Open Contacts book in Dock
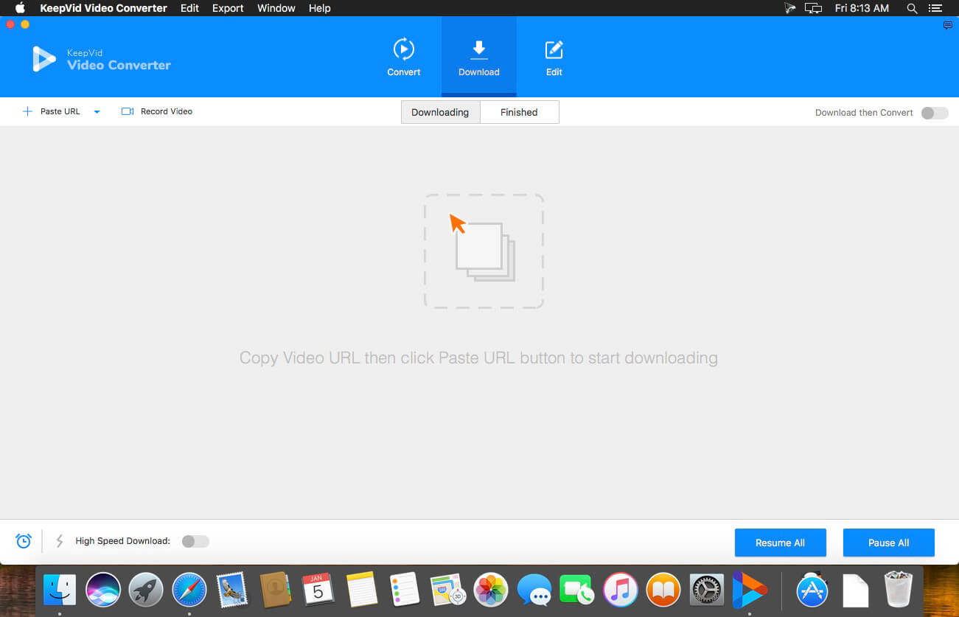 [x=276, y=590]
